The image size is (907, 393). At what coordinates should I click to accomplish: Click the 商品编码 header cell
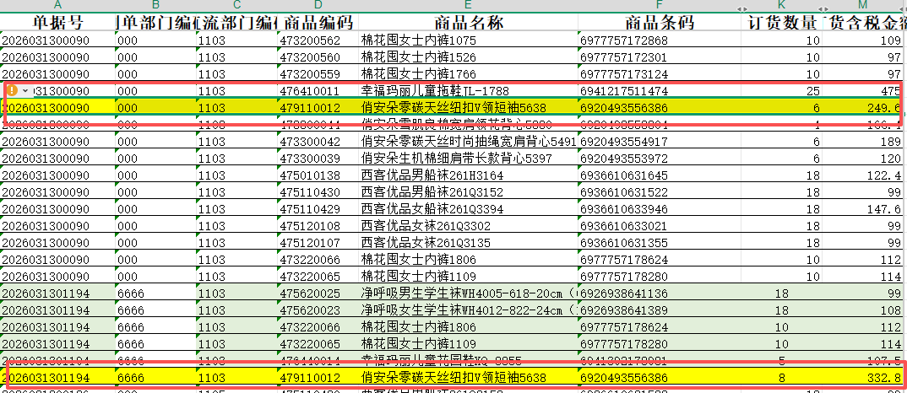318,23
